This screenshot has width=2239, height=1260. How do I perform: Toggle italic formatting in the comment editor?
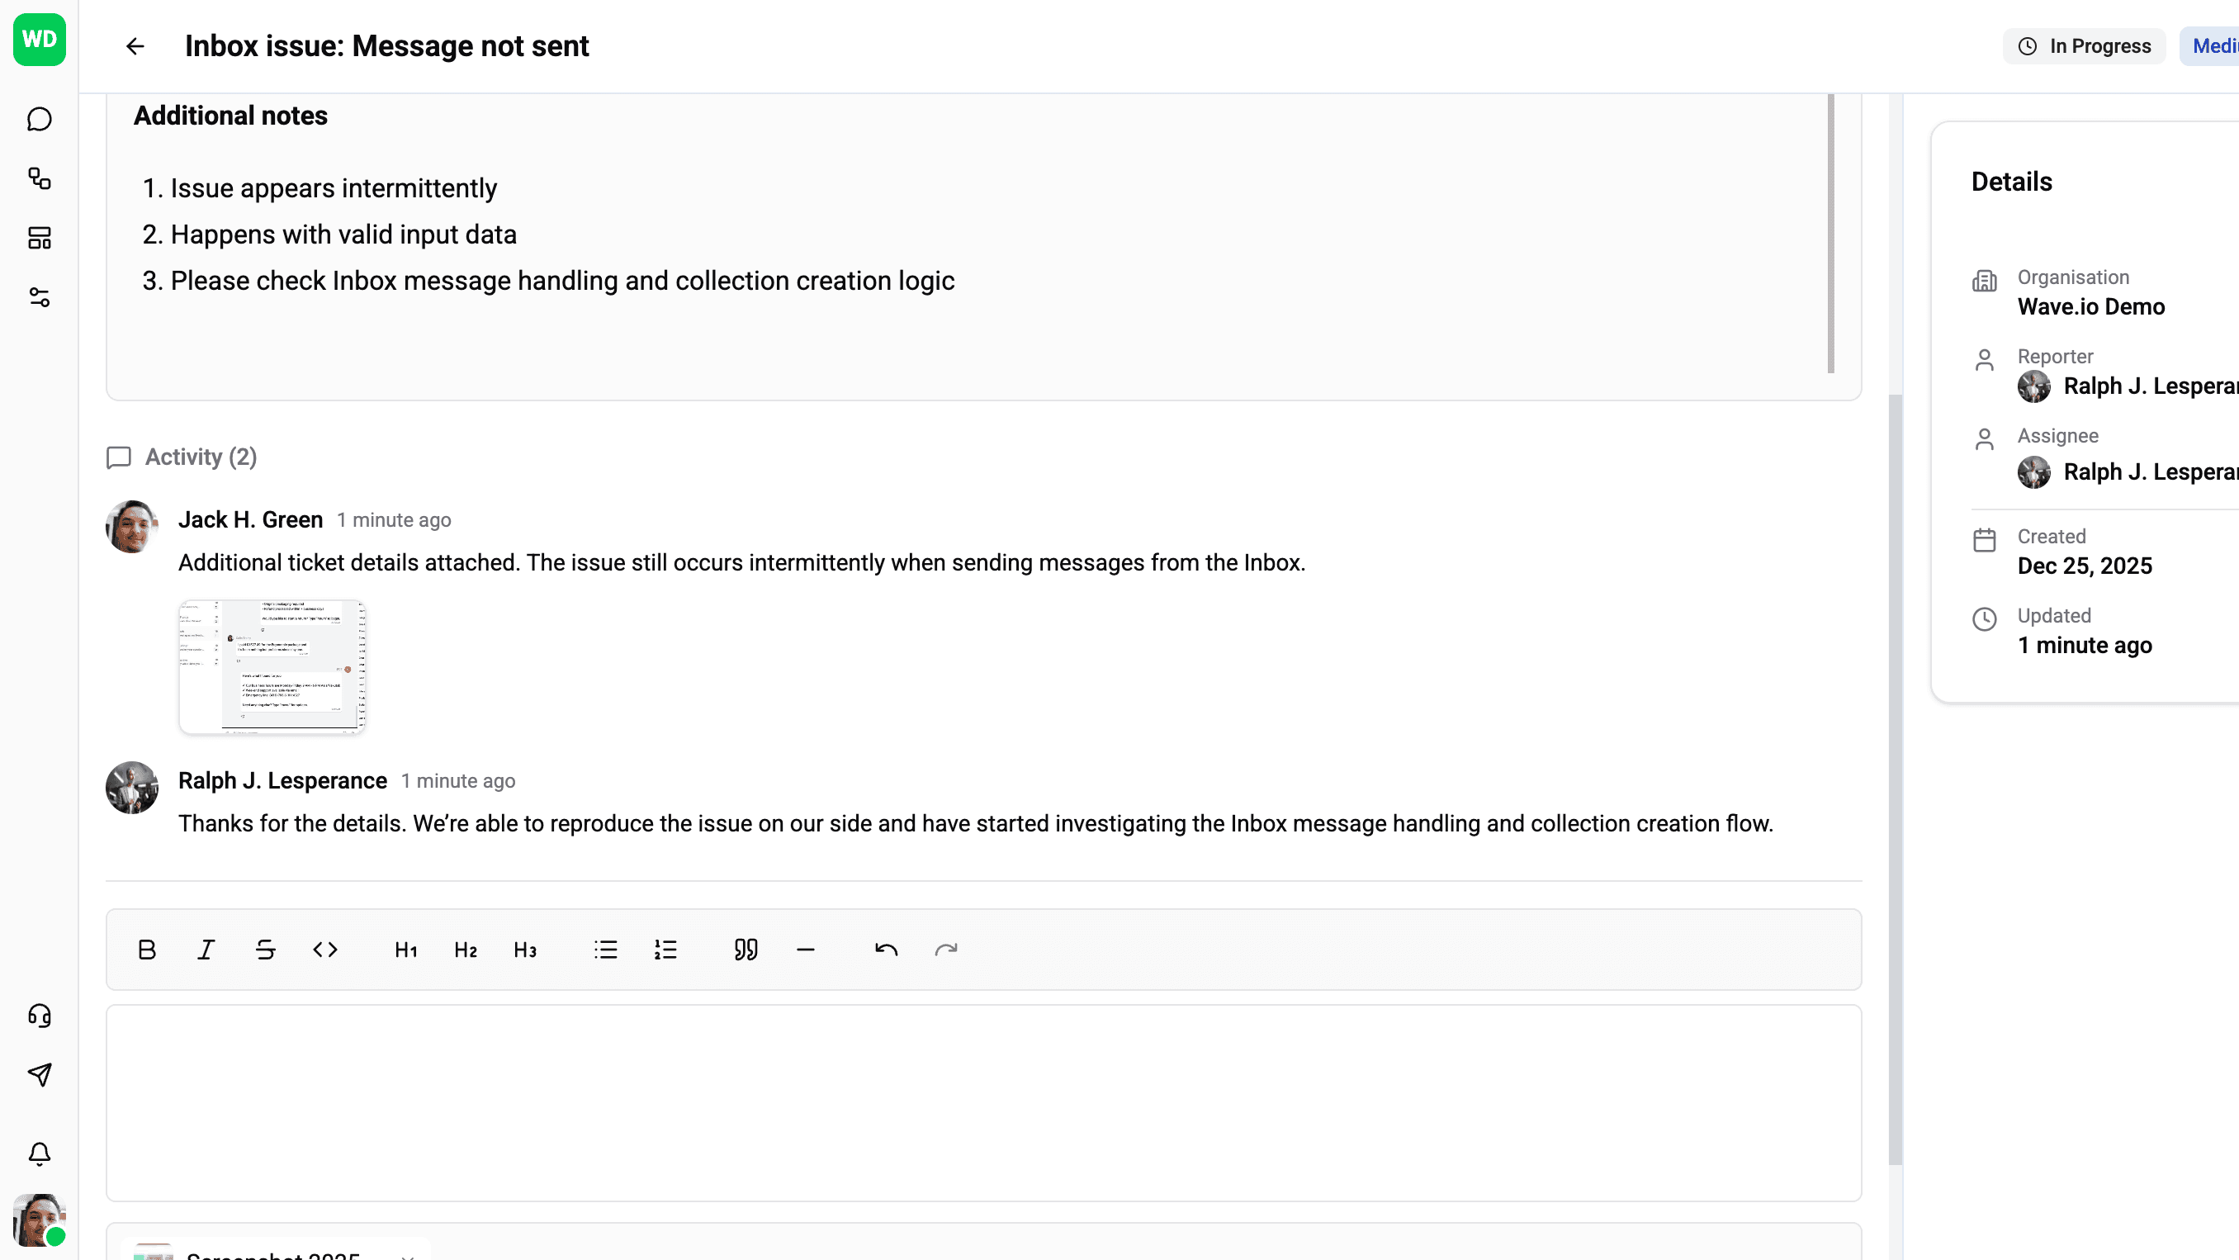(206, 950)
